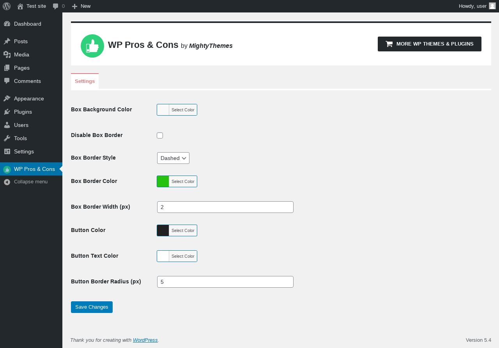Click Select Color for Box Border Color
This screenshot has height=348, width=499.
click(183, 181)
